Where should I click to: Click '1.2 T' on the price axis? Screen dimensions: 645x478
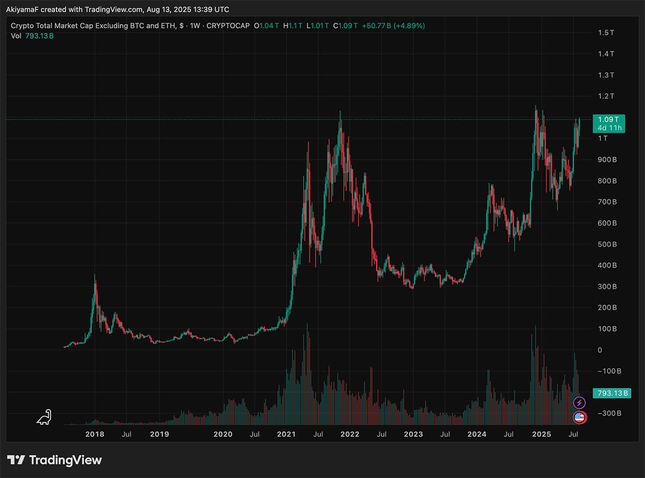tap(606, 96)
